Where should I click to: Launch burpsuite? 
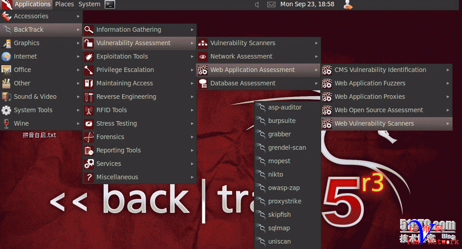pyautogui.click(x=288, y=121)
